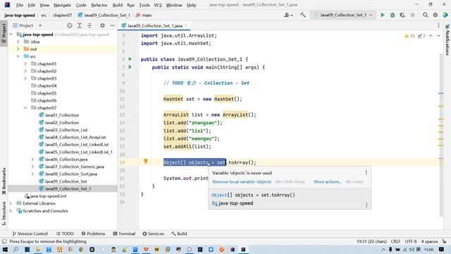Open Search Everywhere magnifier icon

click(425, 15)
